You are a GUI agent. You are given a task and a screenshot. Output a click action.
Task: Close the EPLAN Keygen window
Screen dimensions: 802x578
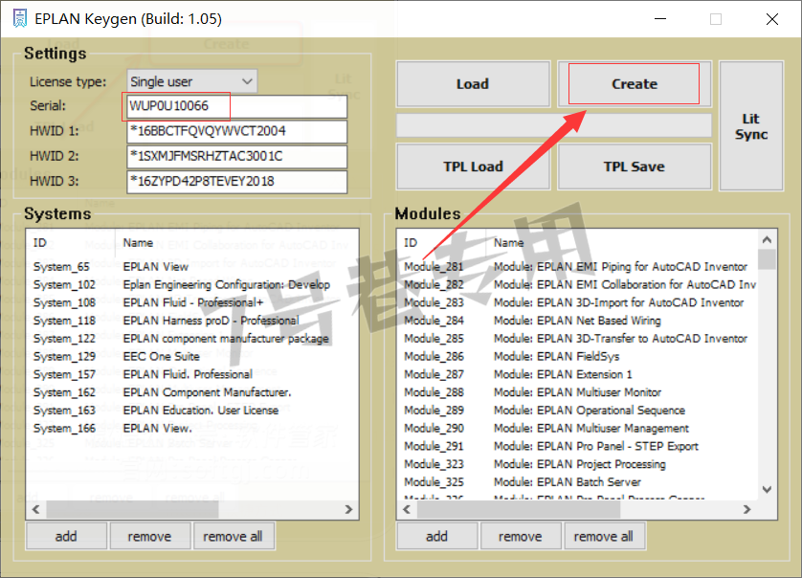[771, 19]
